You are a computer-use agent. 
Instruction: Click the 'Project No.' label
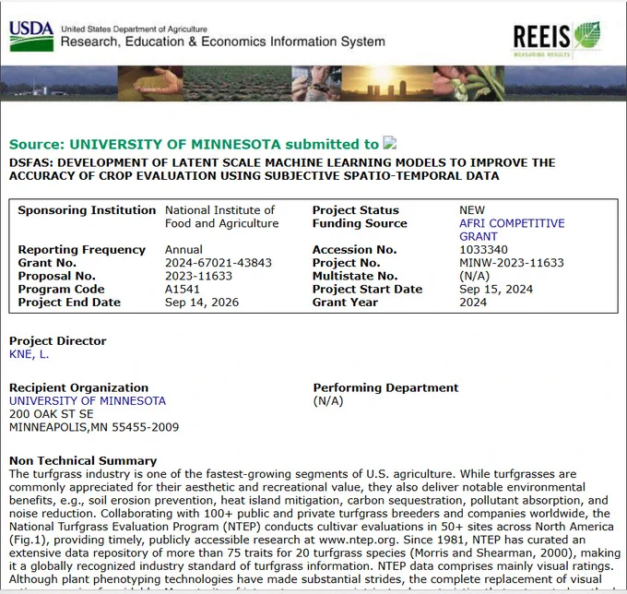click(347, 263)
